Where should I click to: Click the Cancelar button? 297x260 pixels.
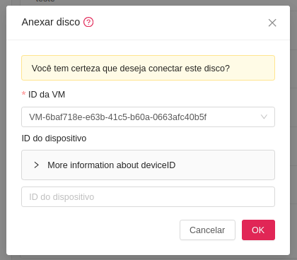207,230
